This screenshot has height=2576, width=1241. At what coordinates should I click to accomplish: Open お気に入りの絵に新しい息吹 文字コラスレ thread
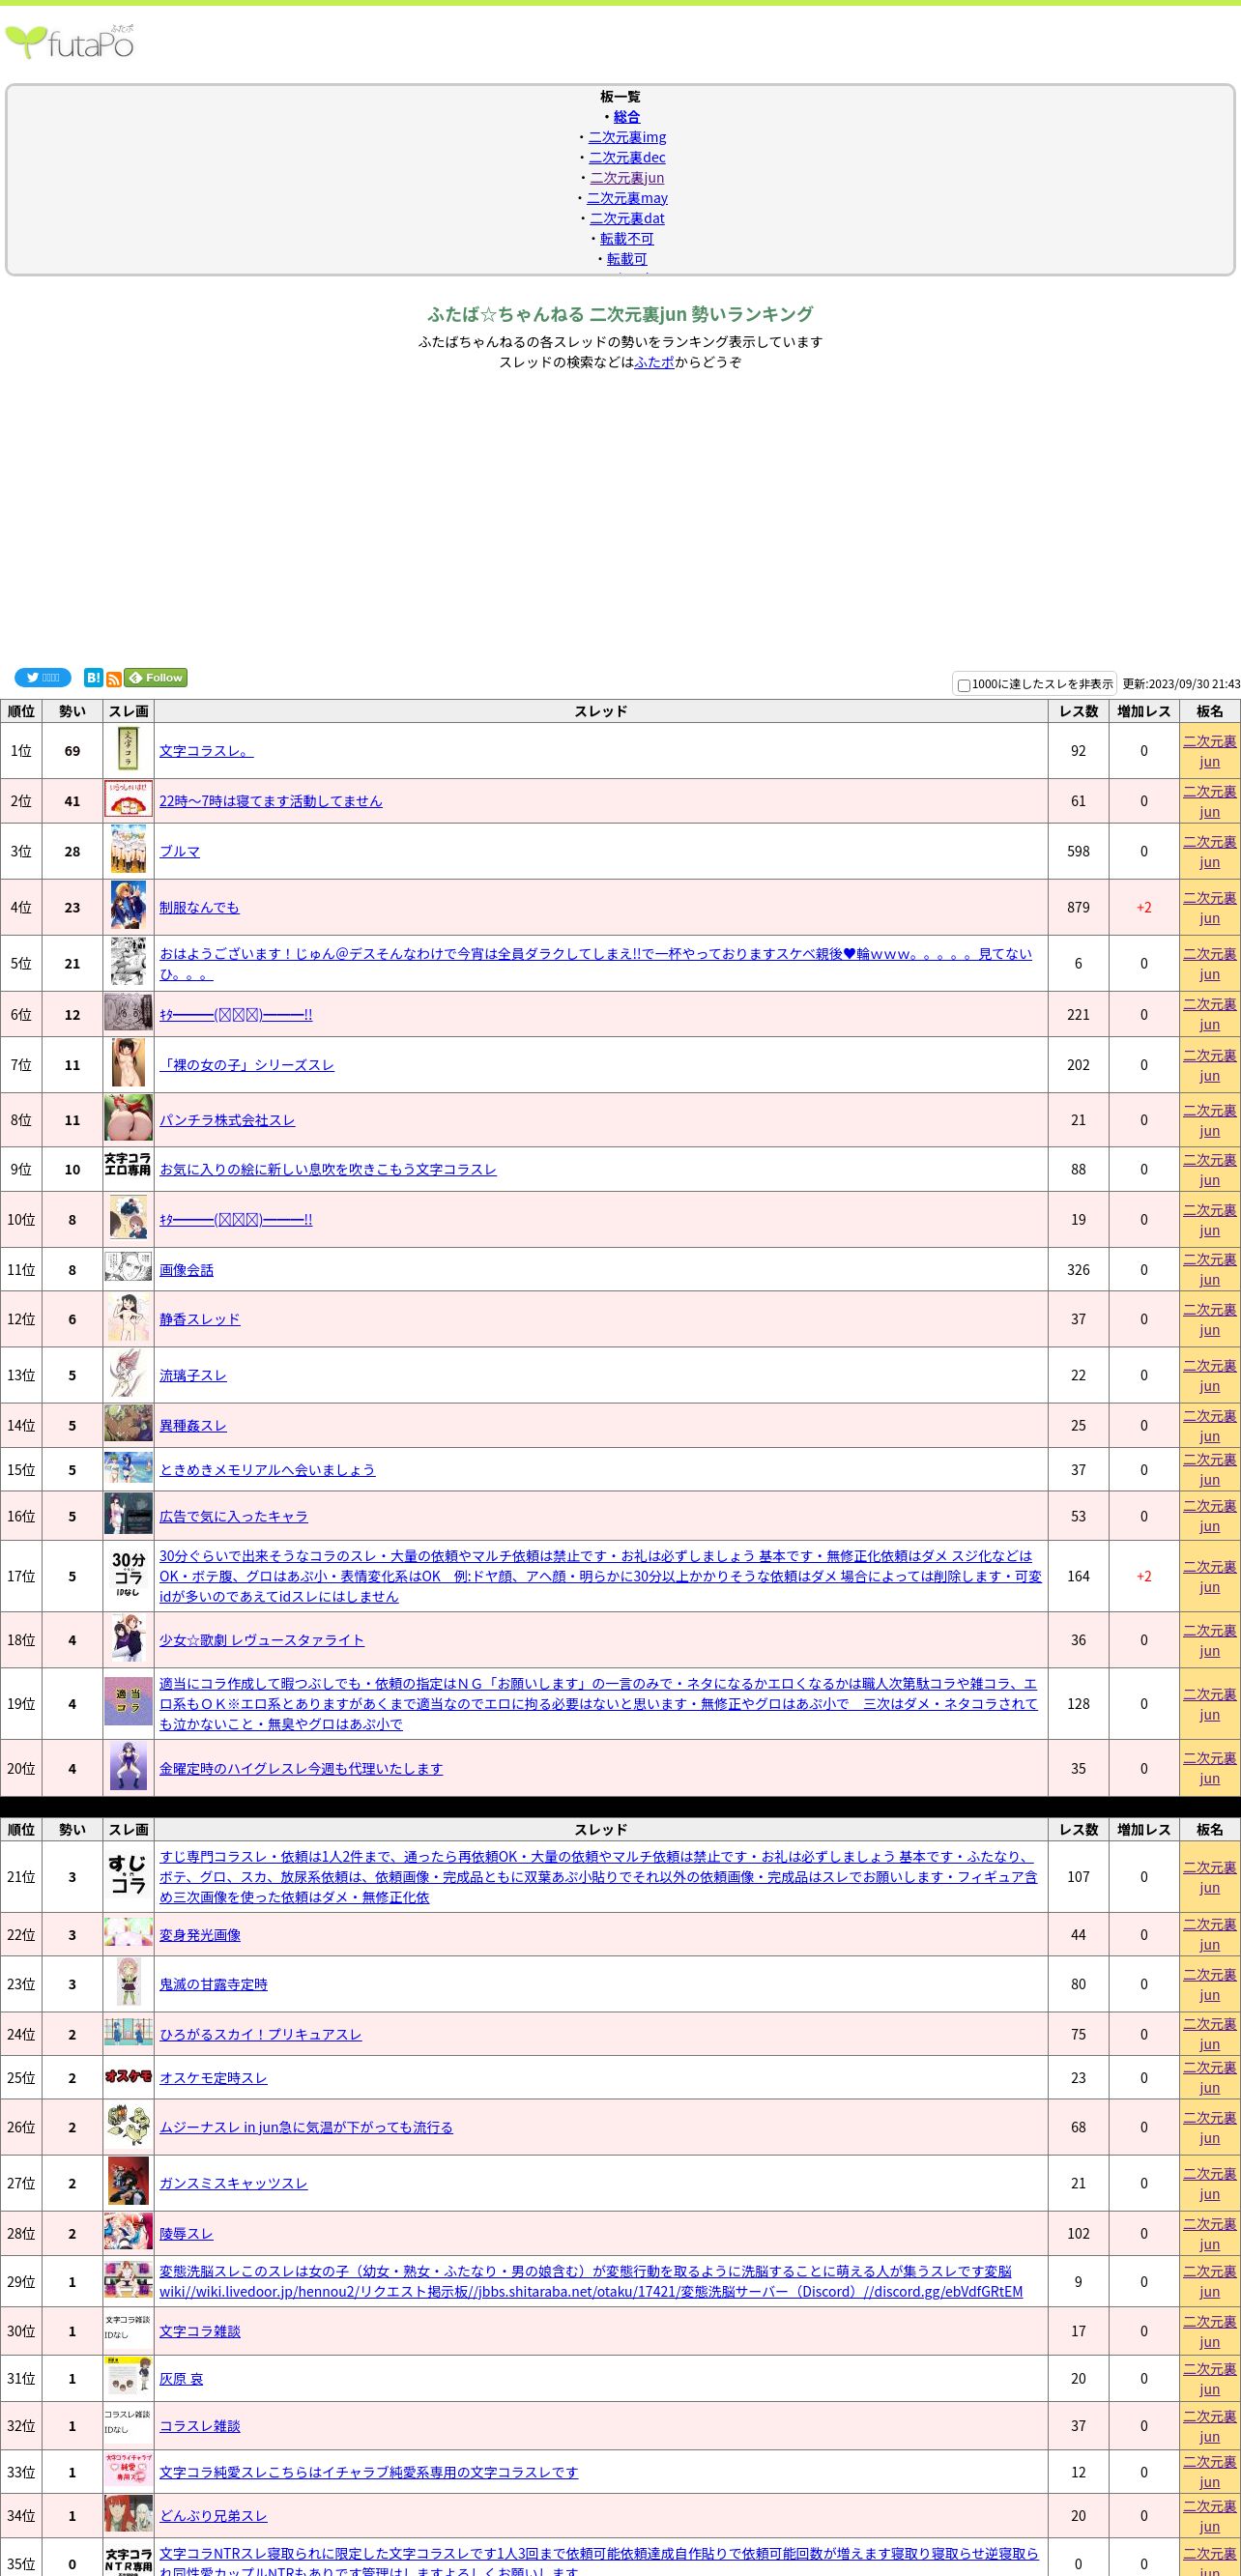328,1169
